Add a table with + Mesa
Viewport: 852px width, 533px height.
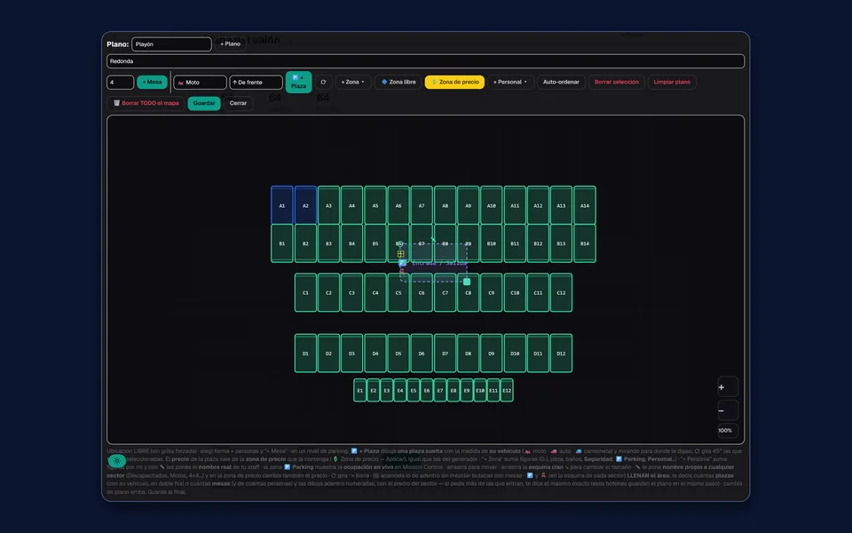tap(152, 82)
